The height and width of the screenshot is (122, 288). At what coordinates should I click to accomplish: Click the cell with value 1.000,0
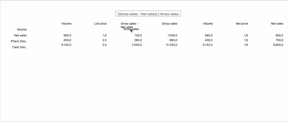point(172,36)
